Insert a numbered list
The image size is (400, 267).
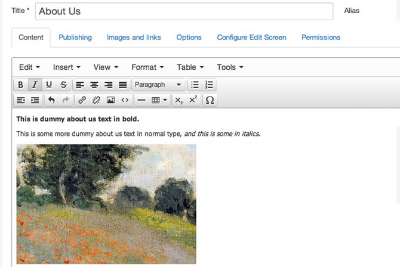coord(209,85)
